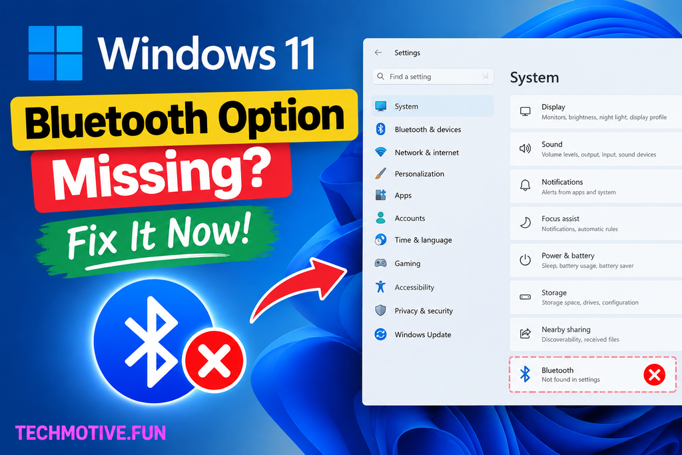Open the Sound settings row

coord(596,149)
